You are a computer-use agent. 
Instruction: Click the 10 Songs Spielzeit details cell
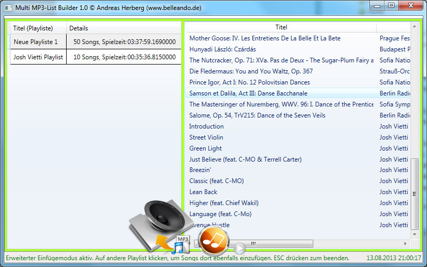pyautogui.click(x=124, y=57)
